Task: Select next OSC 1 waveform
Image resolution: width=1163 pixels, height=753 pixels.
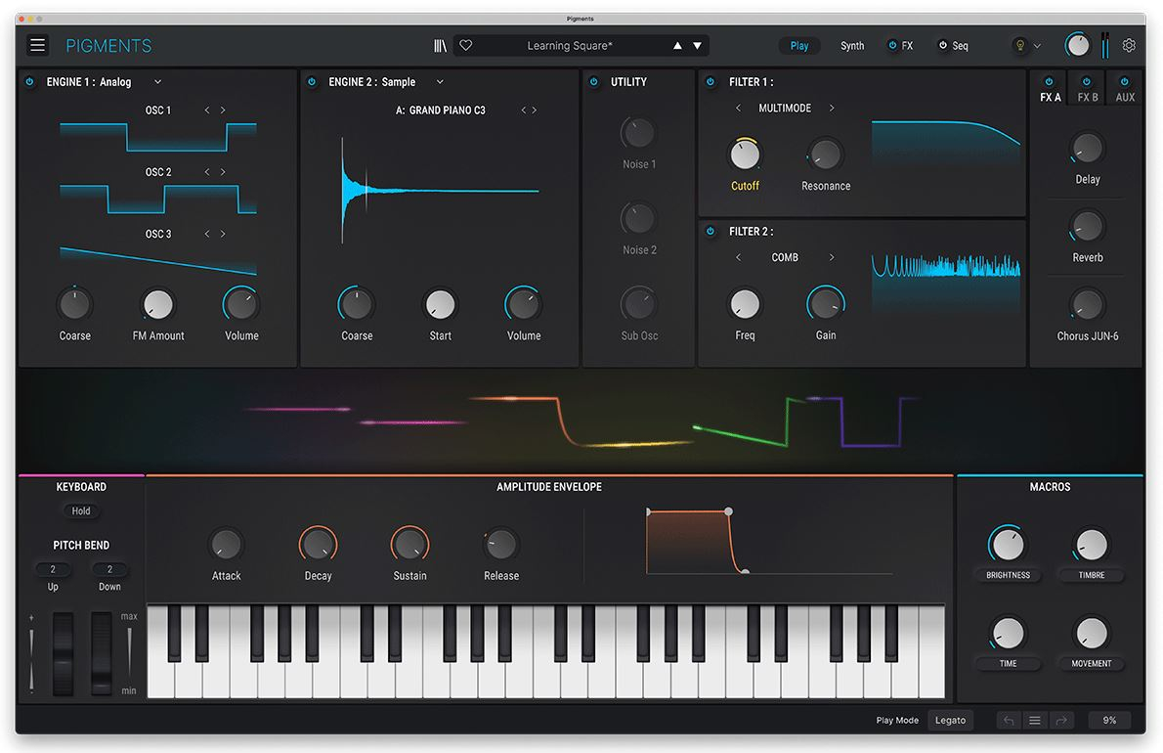Action: [223, 110]
